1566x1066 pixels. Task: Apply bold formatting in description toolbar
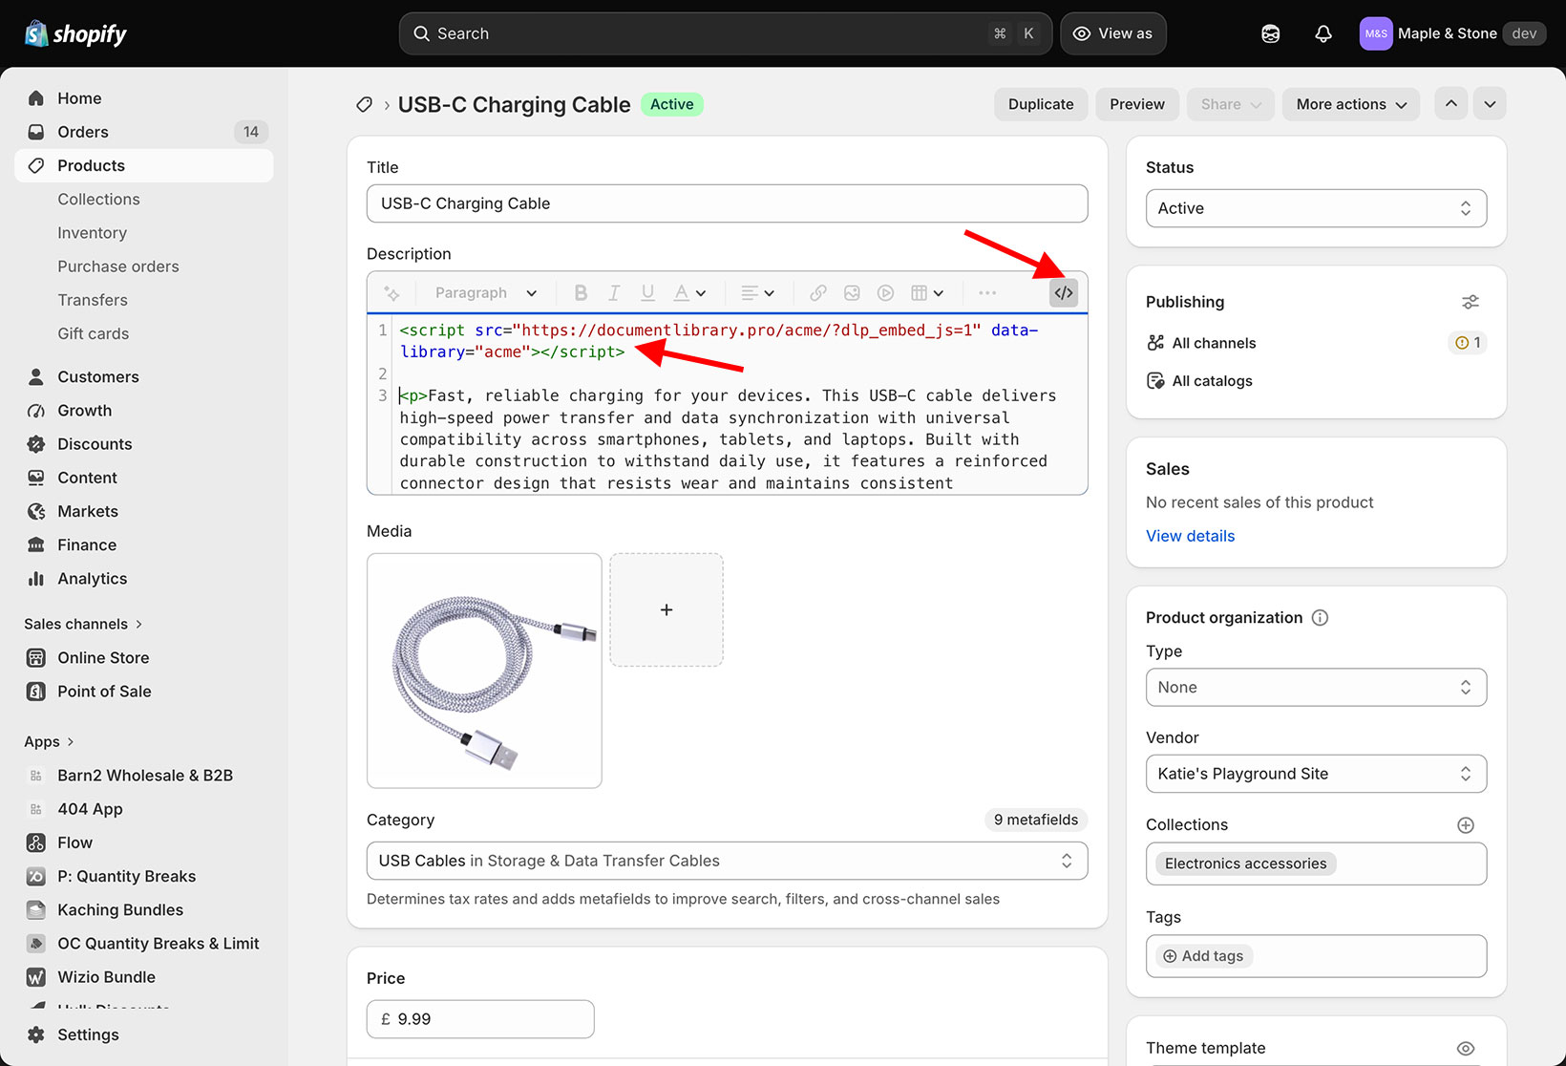581,293
